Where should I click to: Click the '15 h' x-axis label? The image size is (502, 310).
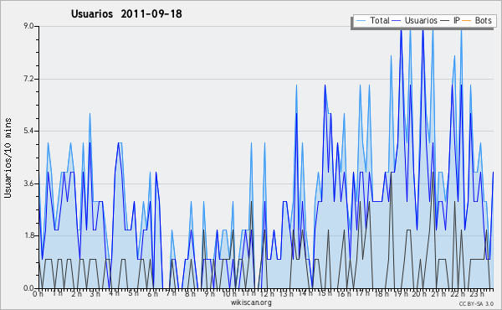pos(325,294)
